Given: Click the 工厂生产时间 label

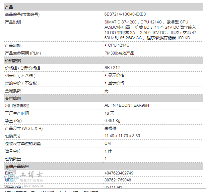Looking at the screenshot, I should [x=17, y=113].
